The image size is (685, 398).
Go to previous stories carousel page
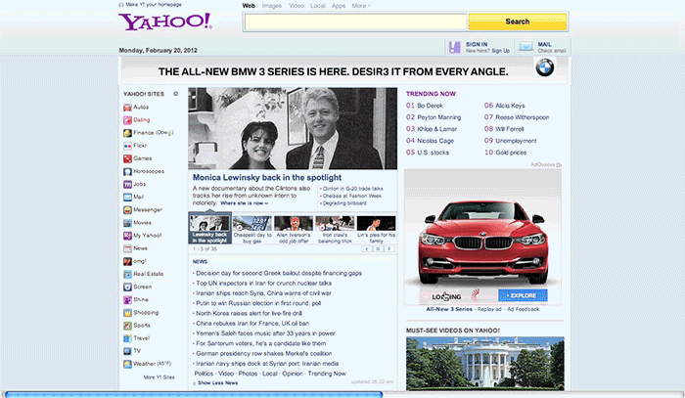[367, 249]
